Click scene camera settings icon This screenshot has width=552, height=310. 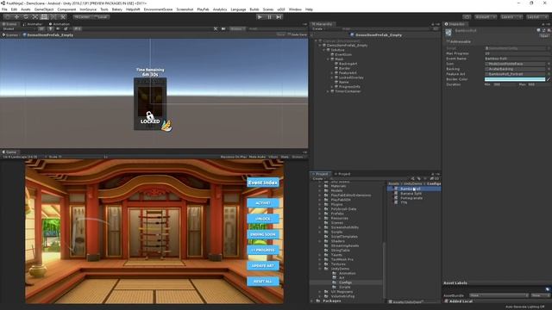click(x=223, y=28)
